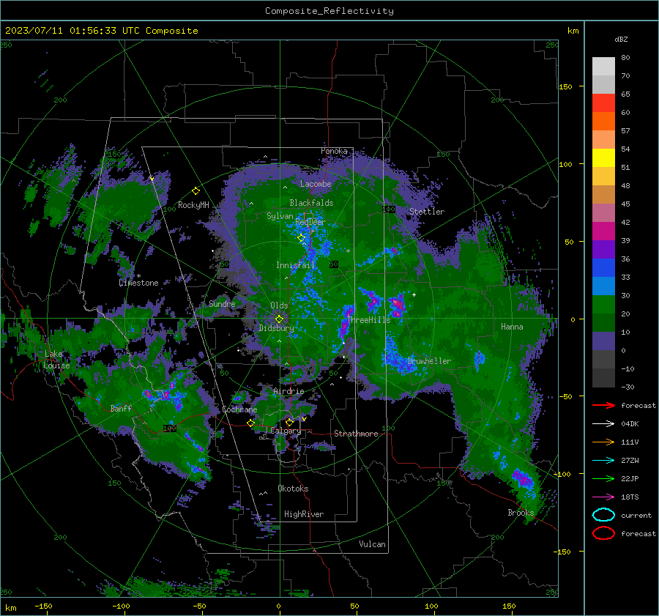This screenshot has width=659, height=616.
Task: Select the Lake Louise label
Action: pos(57,360)
